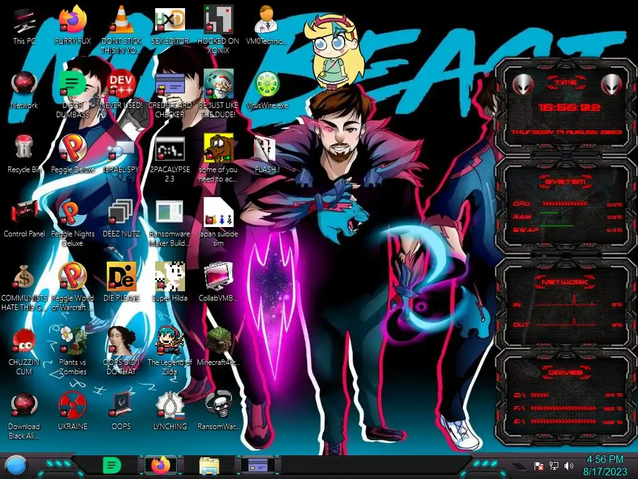Switch to the credit card app in taskbar

coord(258,465)
